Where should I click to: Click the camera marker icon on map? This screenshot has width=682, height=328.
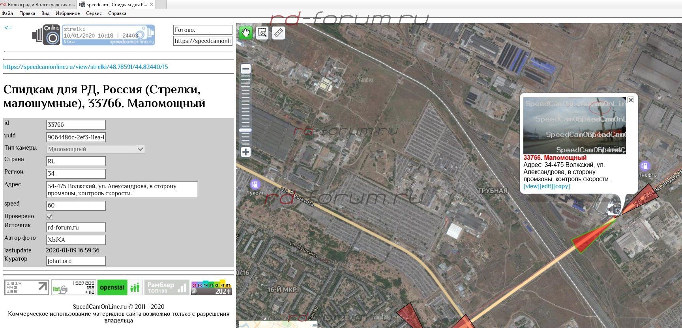click(614, 208)
